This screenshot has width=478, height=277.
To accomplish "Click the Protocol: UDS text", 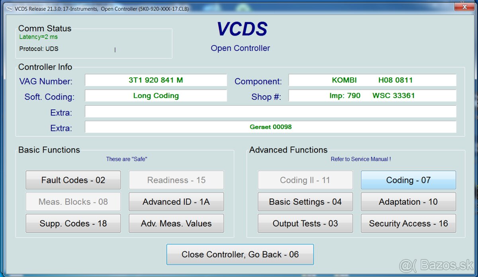I will 39,49.
